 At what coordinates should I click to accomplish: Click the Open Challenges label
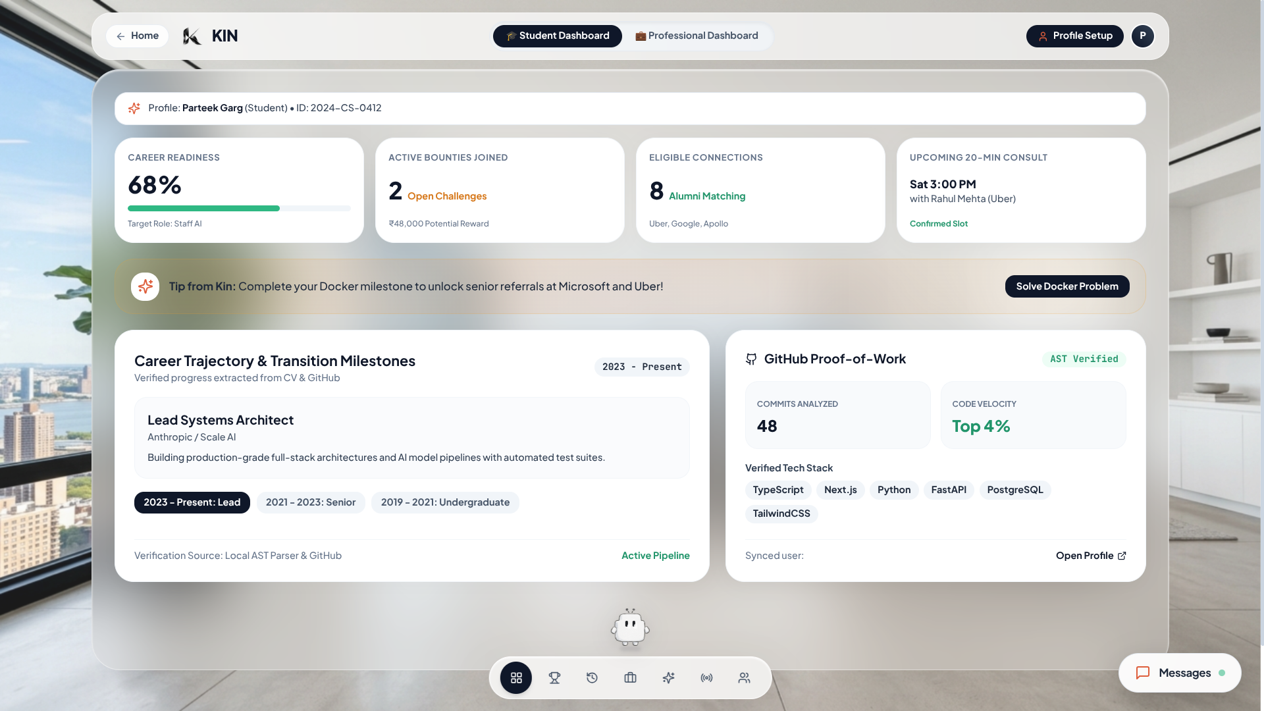click(447, 196)
